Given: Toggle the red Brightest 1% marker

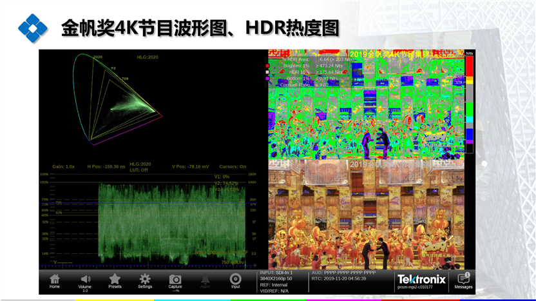Looking at the screenshot, I should coord(267,66).
